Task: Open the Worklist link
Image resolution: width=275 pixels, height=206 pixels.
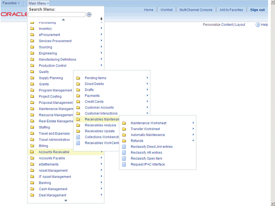Action: tap(166, 10)
